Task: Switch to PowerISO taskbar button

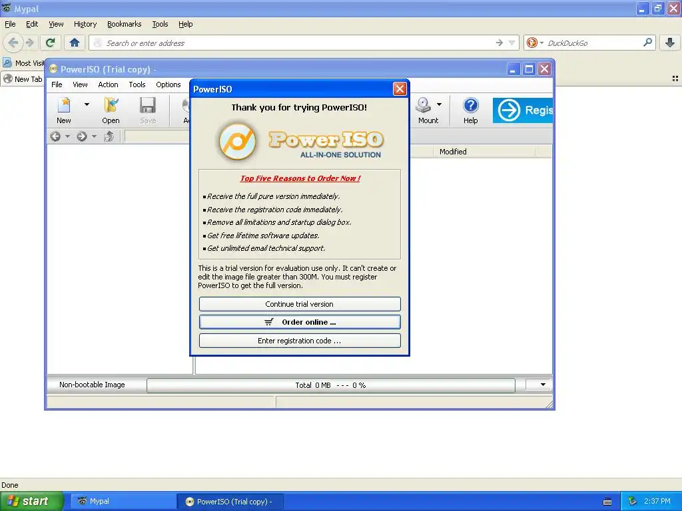Action: [230, 502]
